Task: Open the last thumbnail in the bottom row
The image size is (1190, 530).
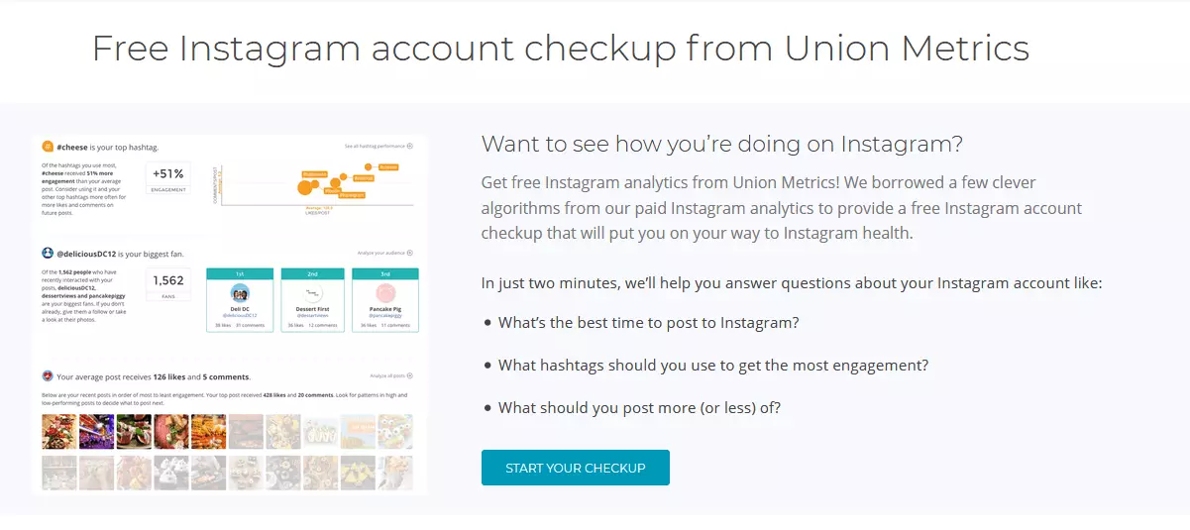Action: pos(395,473)
